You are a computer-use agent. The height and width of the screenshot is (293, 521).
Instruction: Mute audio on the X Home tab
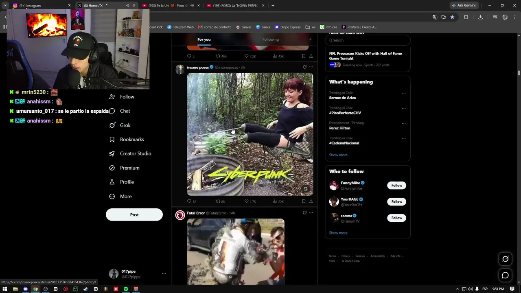(x=127, y=6)
